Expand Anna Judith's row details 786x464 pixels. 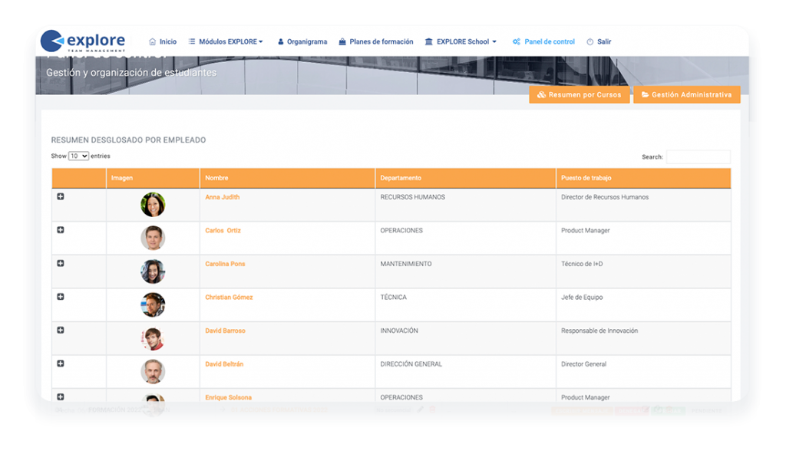coord(60,196)
